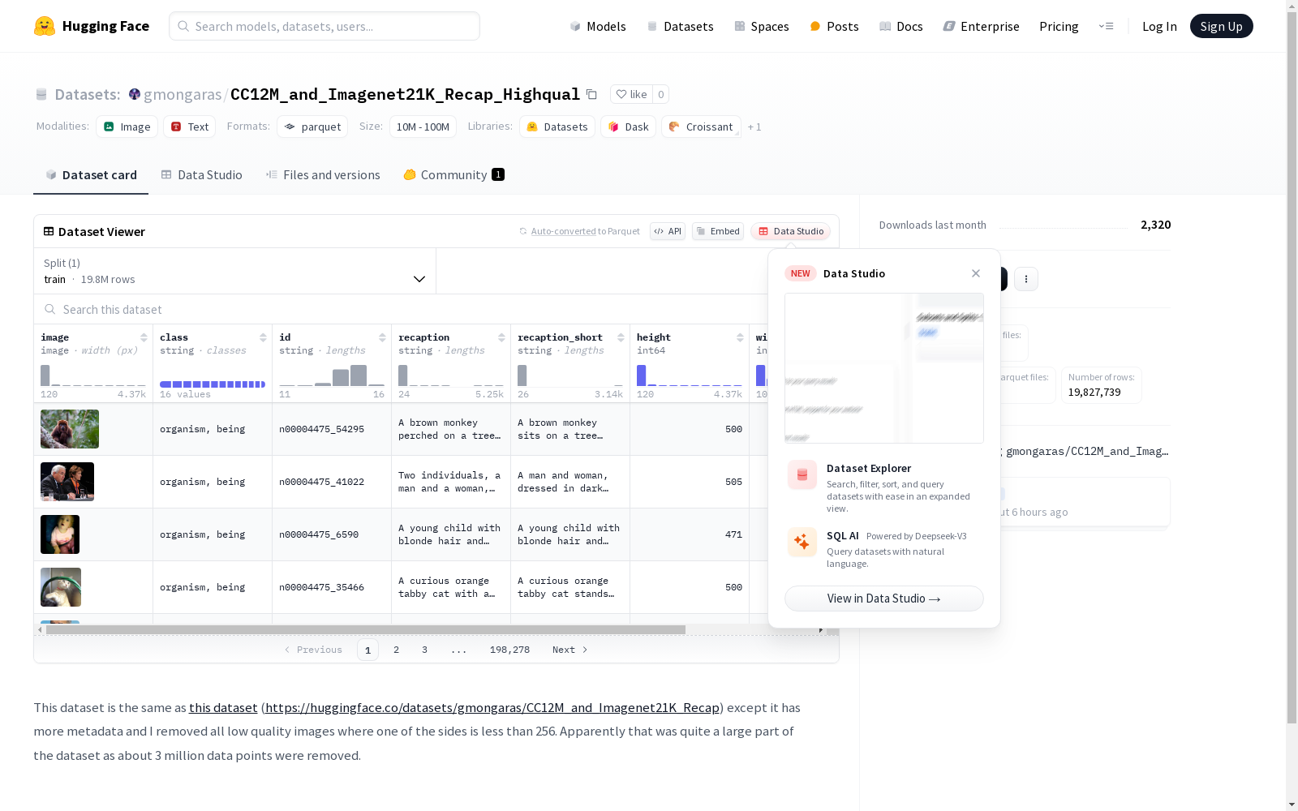
Task: Go to page 2
Action: 396,650
